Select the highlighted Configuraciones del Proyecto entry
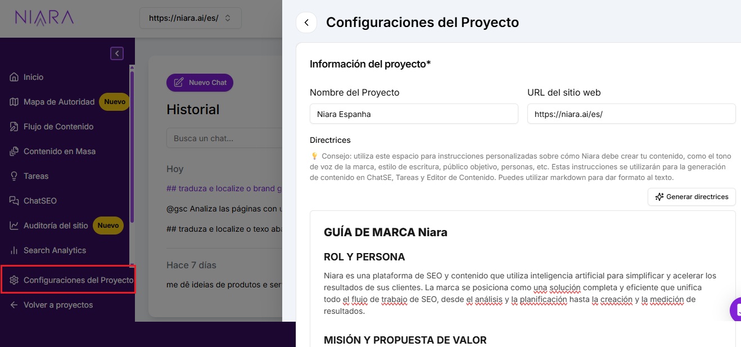Screen dimensions: 741x347 (x=70, y=279)
